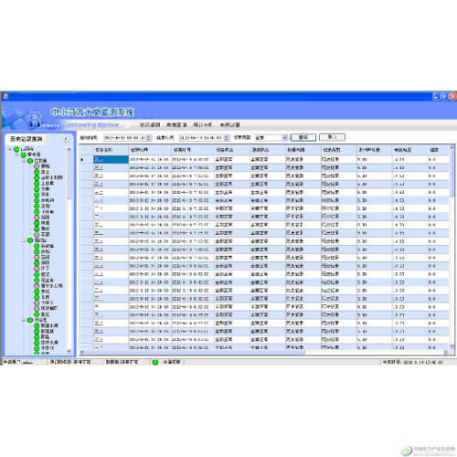Screen dimensions: 457x457
Task: Toggle the expander box of the third station group
Action: click(24, 320)
